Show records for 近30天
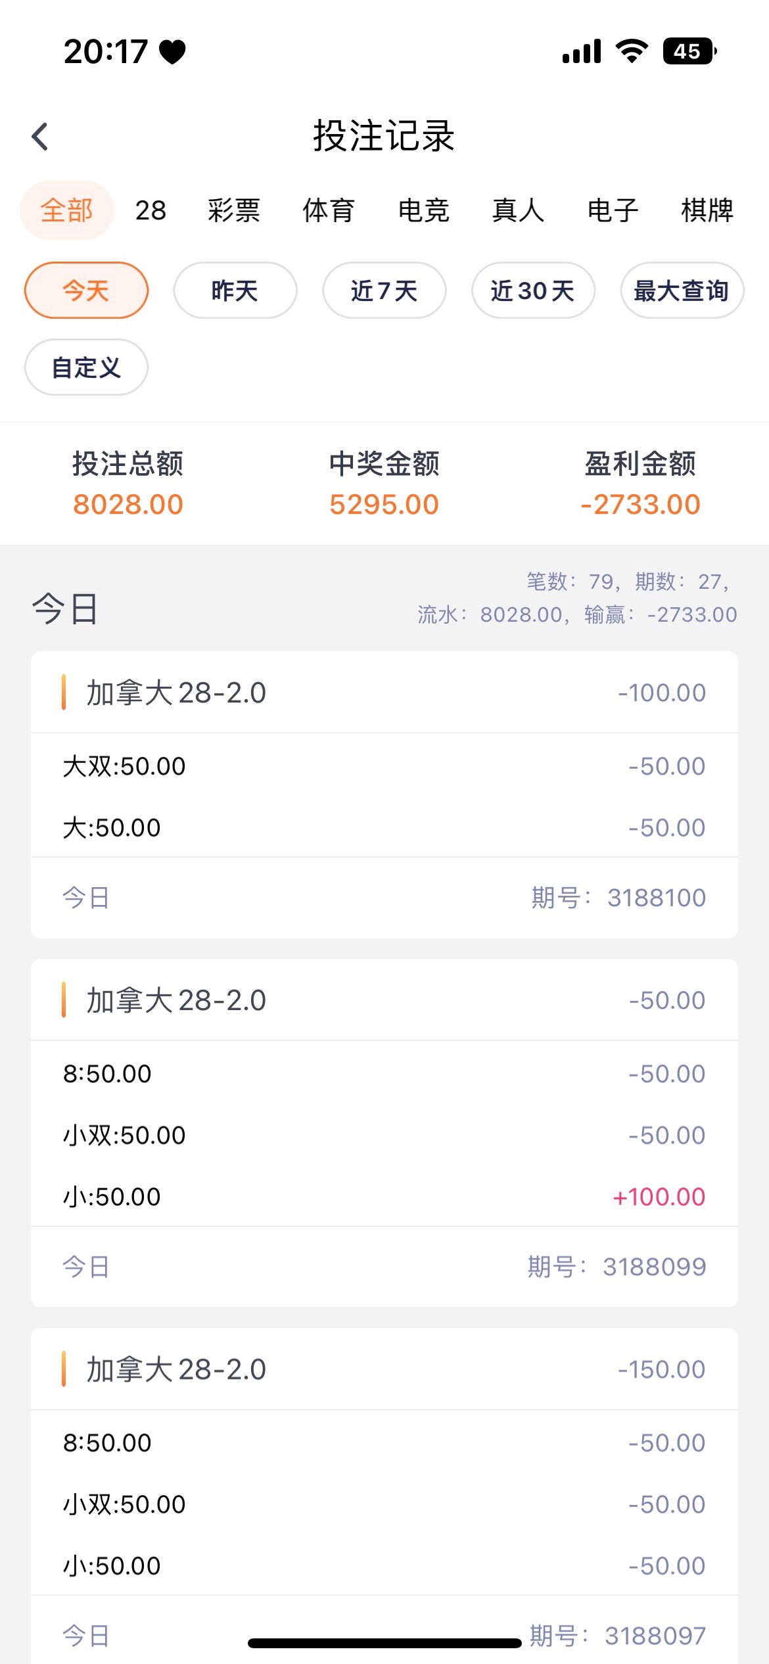Image resolution: width=769 pixels, height=1664 pixels. point(533,290)
